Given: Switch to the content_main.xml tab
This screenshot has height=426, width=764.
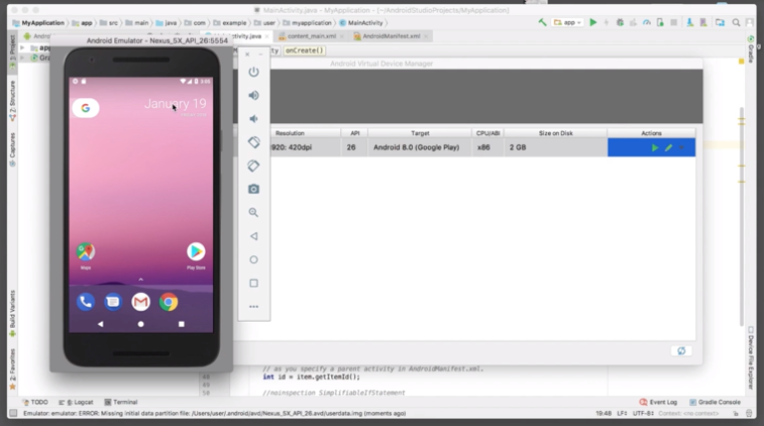Looking at the screenshot, I should tap(311, 36).
